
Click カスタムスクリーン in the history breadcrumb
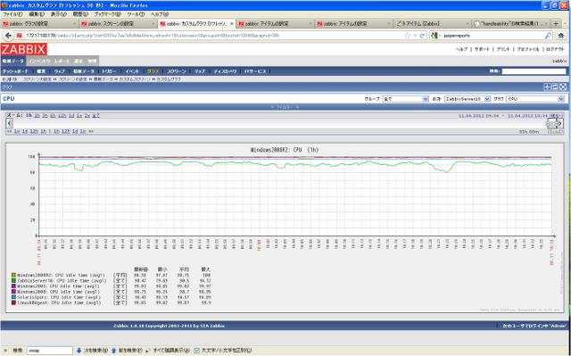click(135, 79)
